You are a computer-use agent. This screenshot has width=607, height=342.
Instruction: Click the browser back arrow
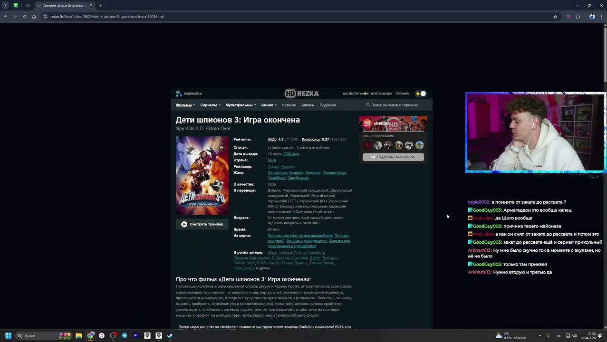pyautogui.click(x=6, y=17)
